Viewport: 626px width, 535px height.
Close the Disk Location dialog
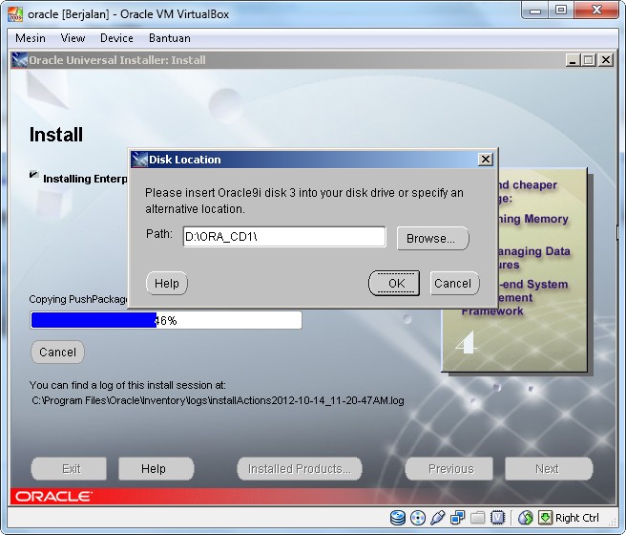click(x=486, y=160)
